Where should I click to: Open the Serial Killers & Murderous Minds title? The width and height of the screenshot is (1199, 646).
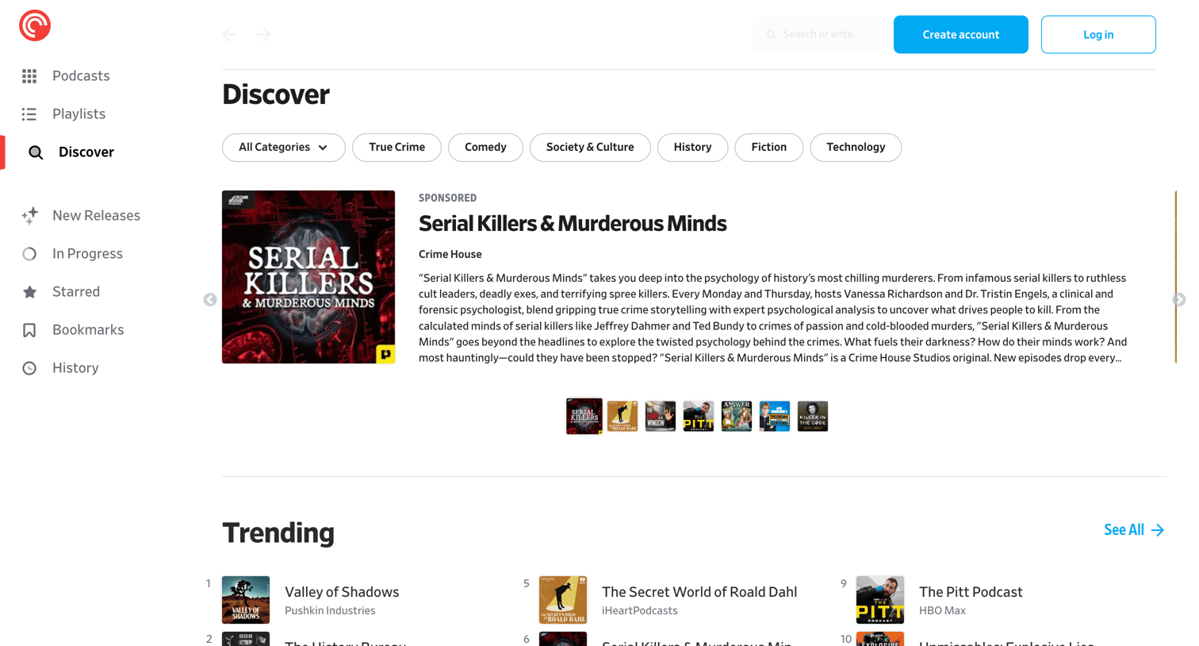pos(573,224)
